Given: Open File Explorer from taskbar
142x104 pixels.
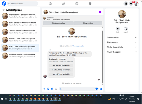Looking at the screenshot, I should click(x=14, y=96).
